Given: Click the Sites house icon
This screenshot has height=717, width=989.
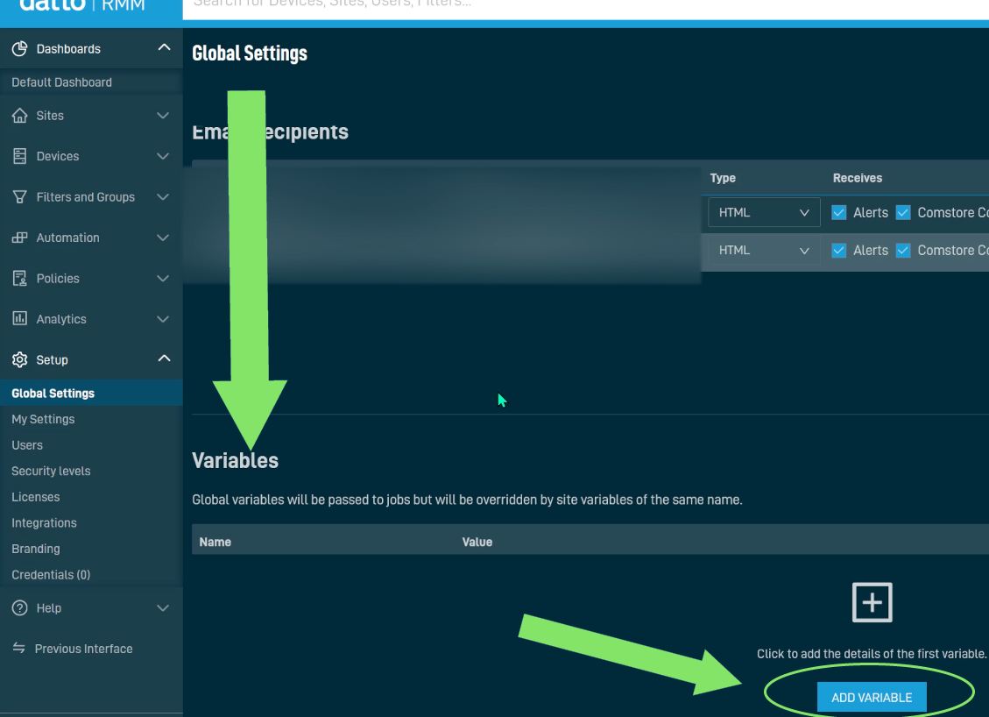Looking at the screenshot, I should [19, 116].
